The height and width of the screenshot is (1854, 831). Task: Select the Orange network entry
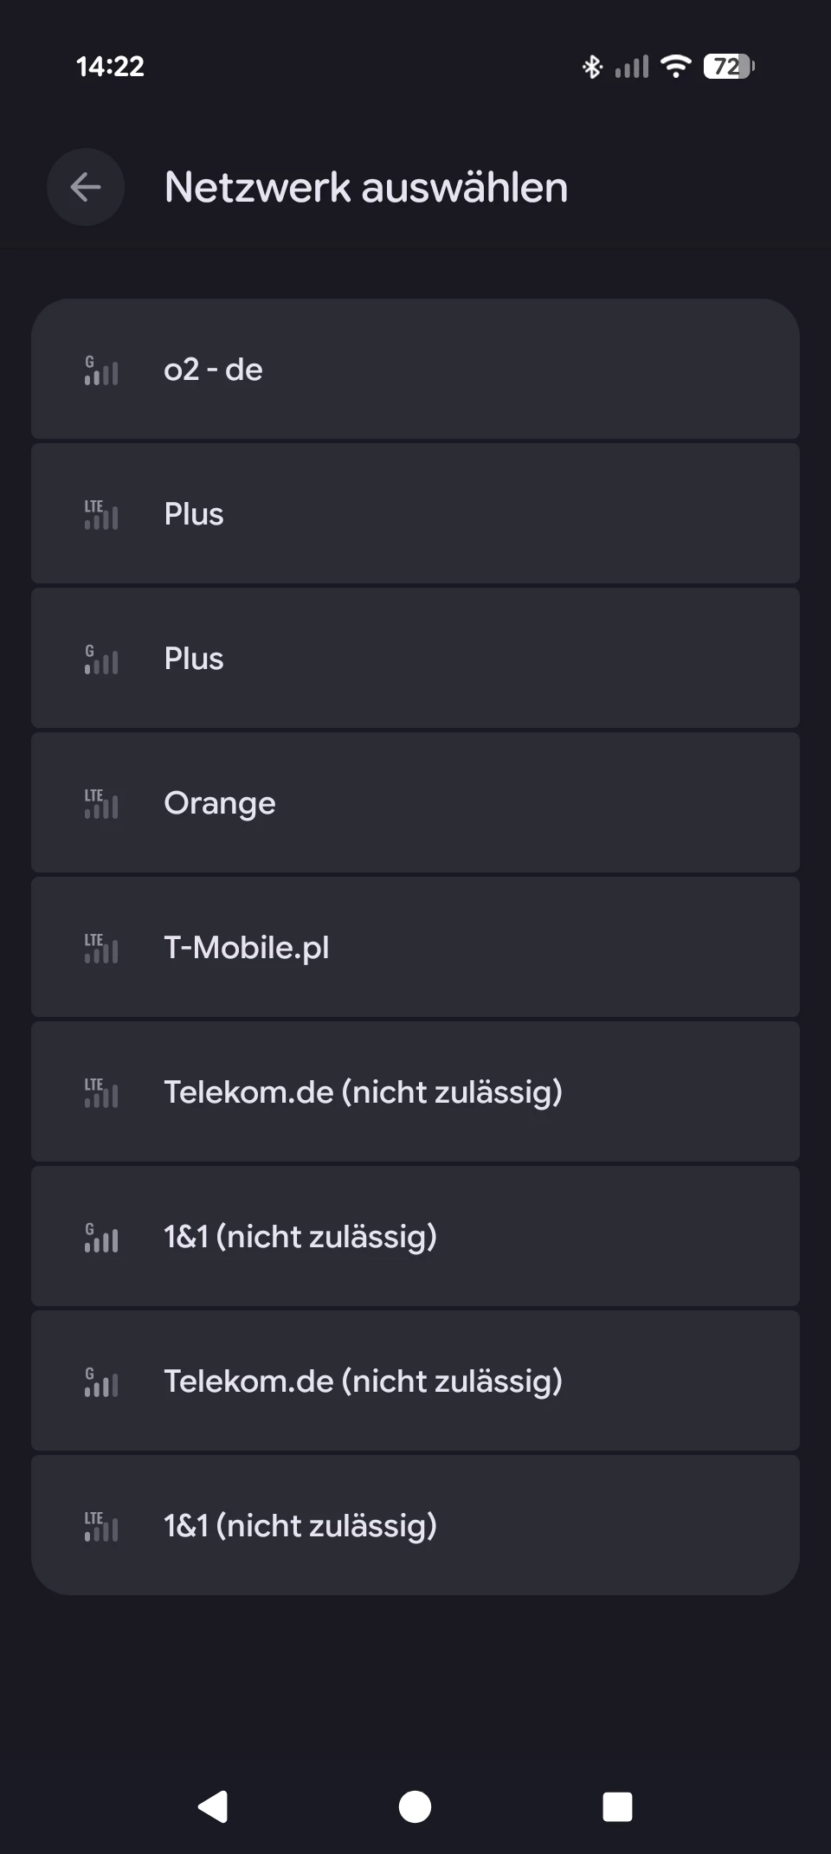click(x=415, y=803)
